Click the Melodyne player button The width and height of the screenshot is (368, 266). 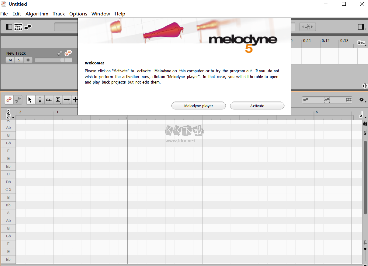(x=199, y=106)
